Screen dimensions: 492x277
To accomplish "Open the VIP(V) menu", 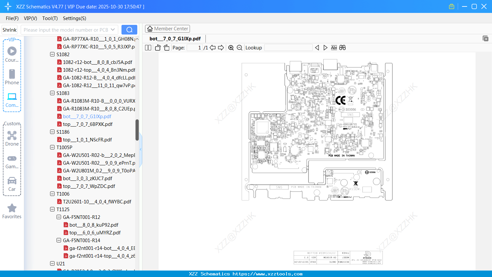I will 30,18.
